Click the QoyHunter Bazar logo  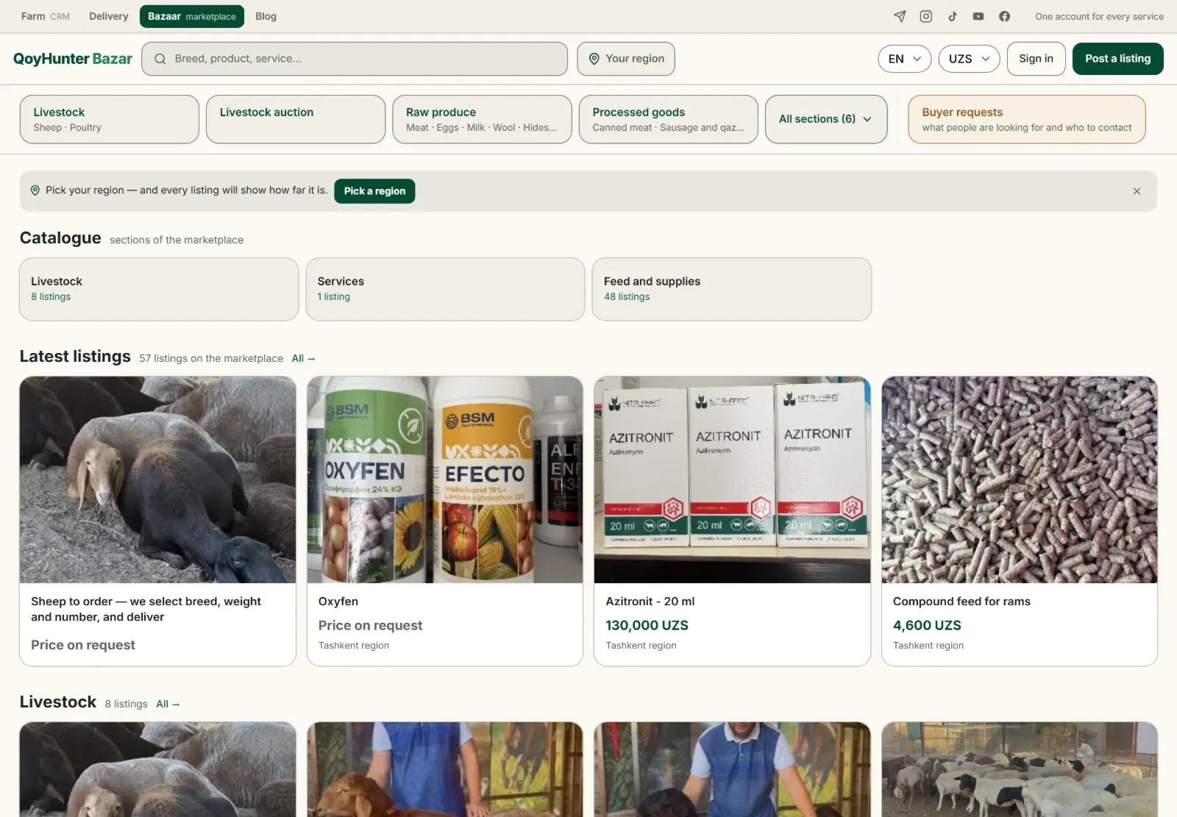click(x=73, y=59)
